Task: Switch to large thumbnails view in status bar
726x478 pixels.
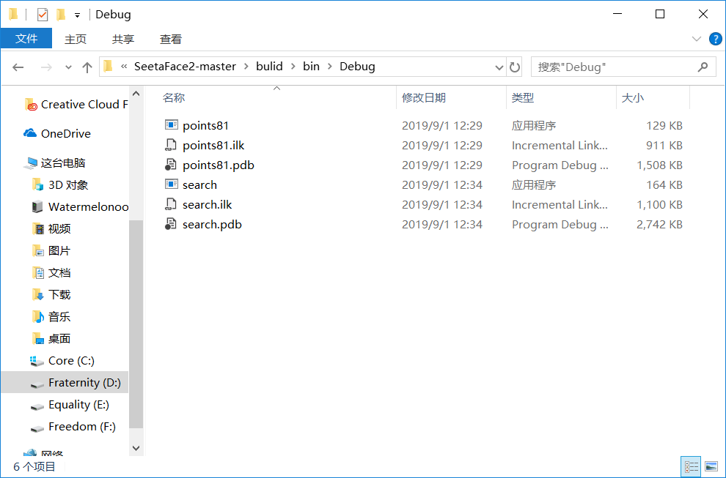Action: pos(711,466)
